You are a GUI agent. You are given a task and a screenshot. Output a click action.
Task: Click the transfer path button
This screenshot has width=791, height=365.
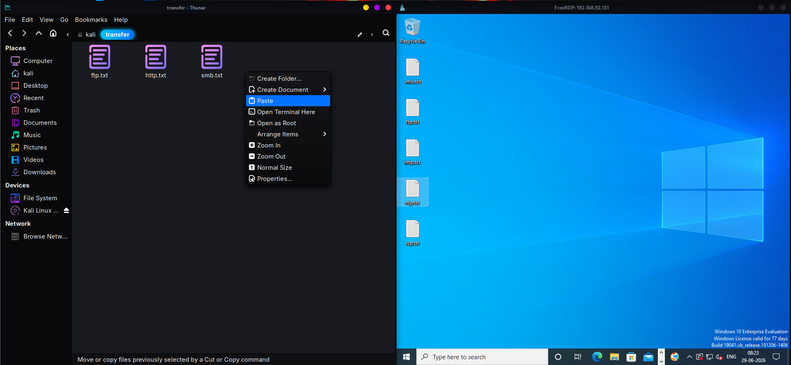pyautogui.click(x=117, y=35)
